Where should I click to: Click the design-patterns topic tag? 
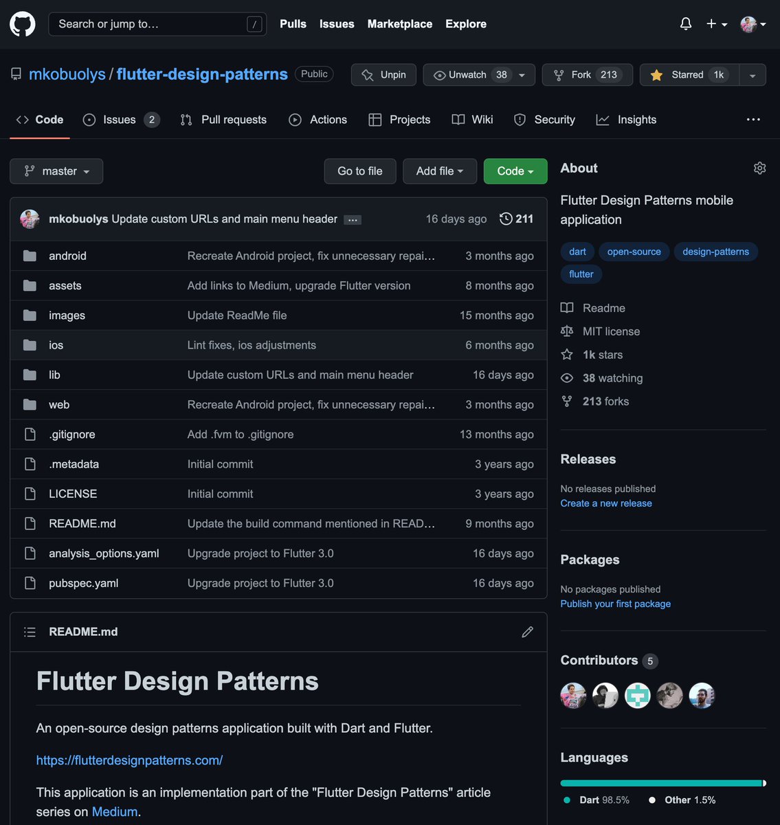point(715,252)
